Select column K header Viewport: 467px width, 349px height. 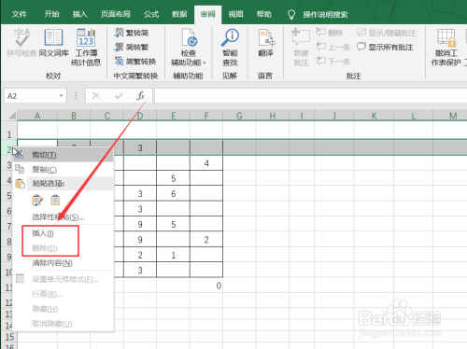[374, 116]
